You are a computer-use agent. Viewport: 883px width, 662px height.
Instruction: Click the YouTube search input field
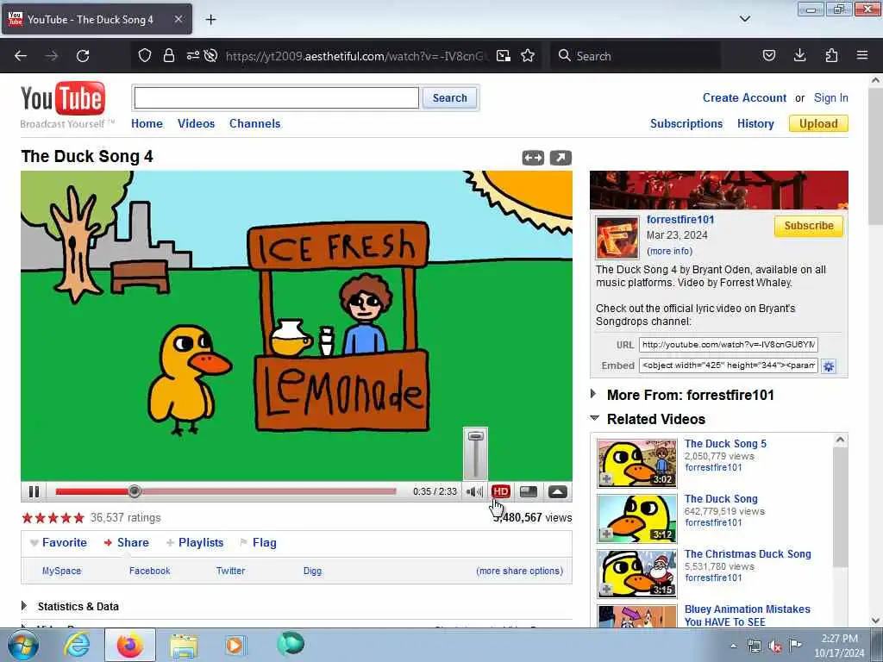tap(277, 98)
